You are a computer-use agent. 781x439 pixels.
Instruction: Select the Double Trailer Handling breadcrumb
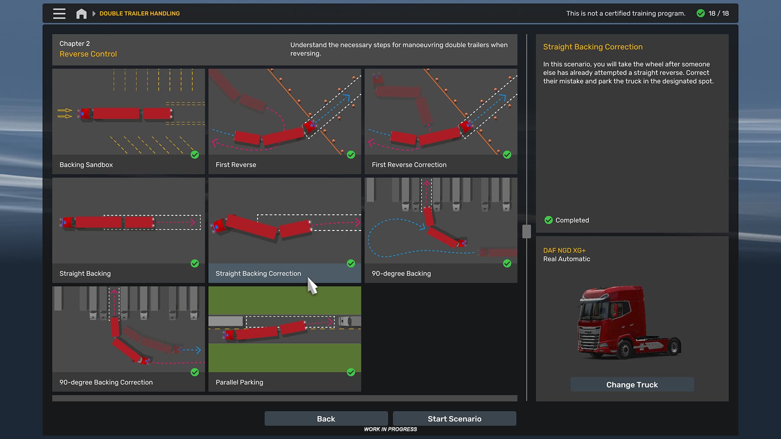[x=140, y=13]
